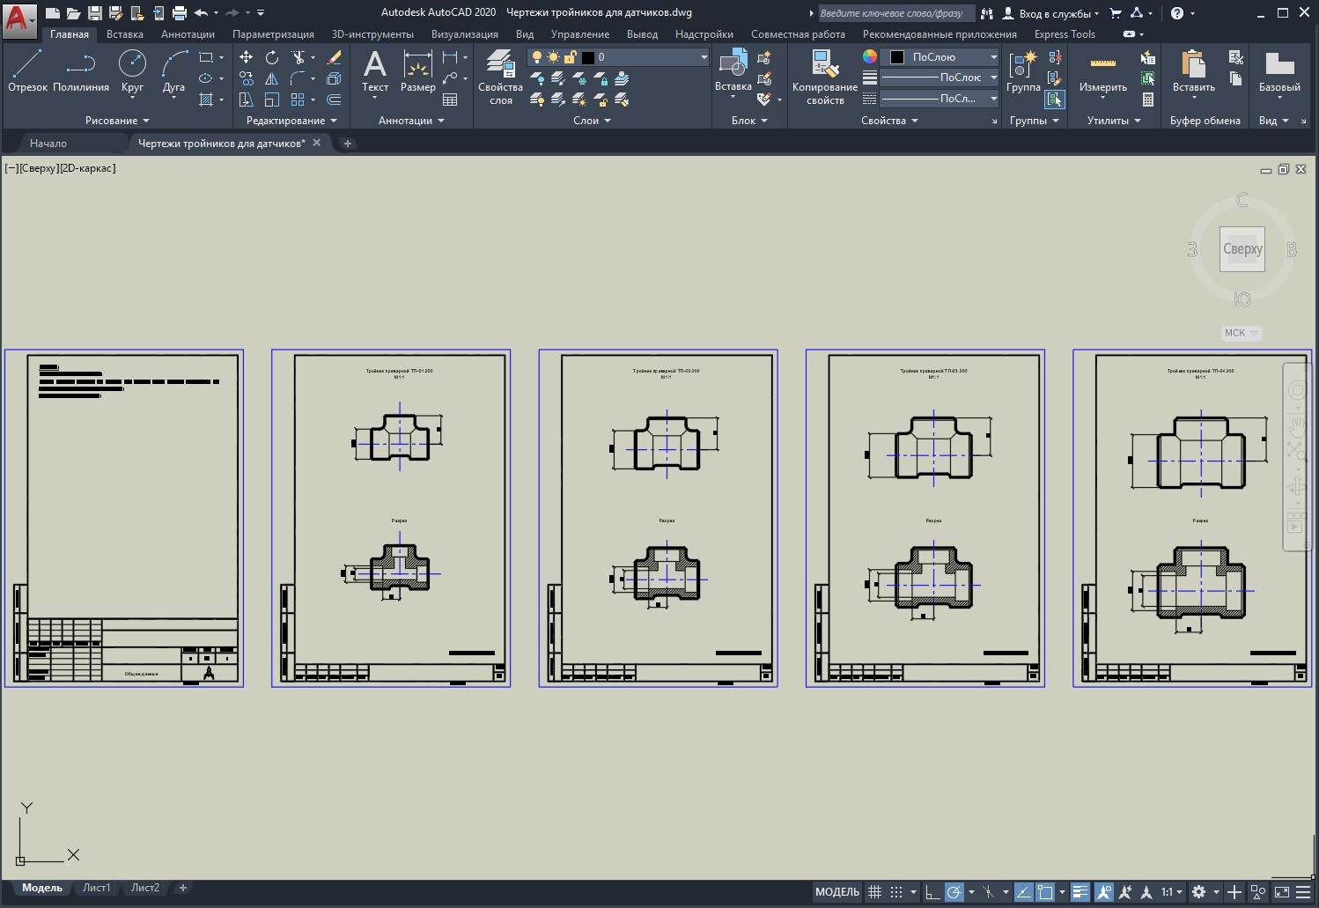
Task: Toggle the drawing grid display in status bar
Action: 874,892
